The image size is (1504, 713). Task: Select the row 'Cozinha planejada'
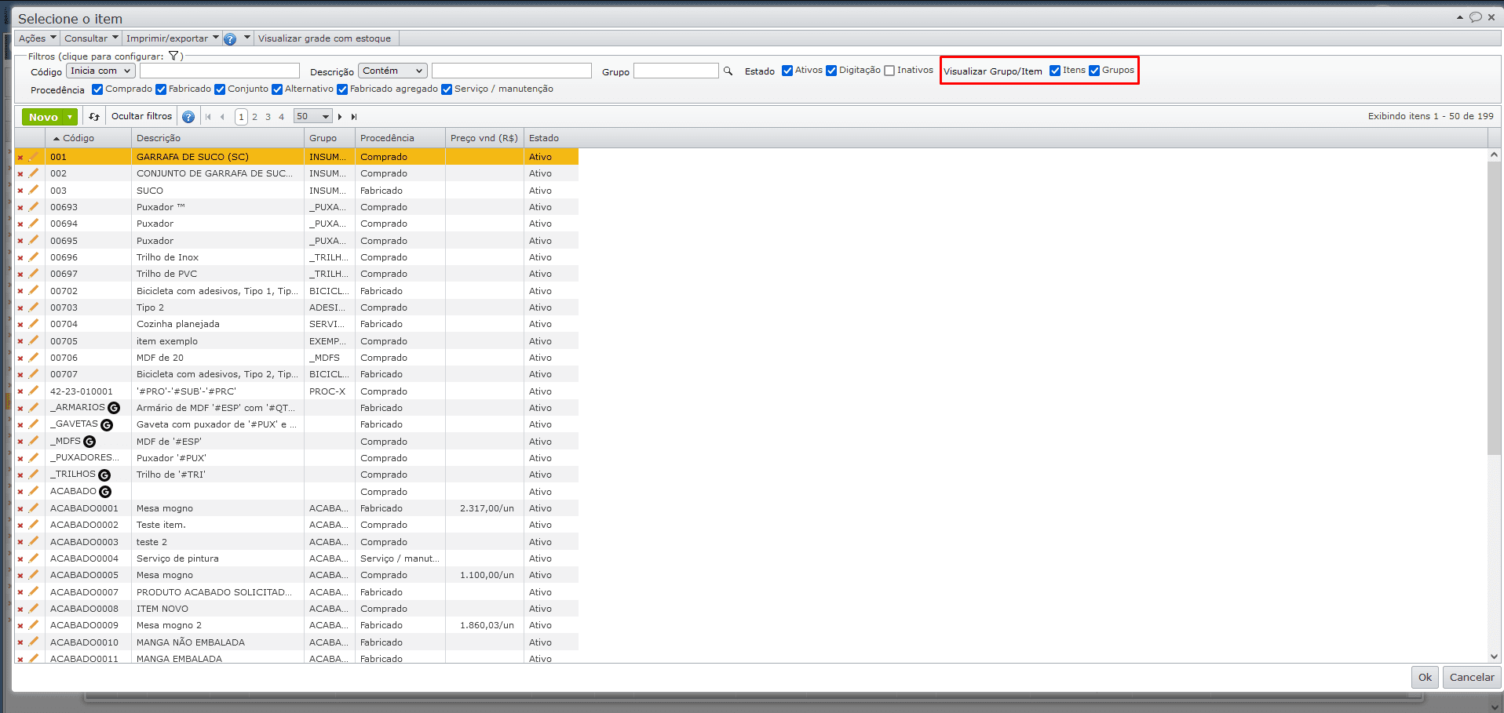tap(297, 325)
